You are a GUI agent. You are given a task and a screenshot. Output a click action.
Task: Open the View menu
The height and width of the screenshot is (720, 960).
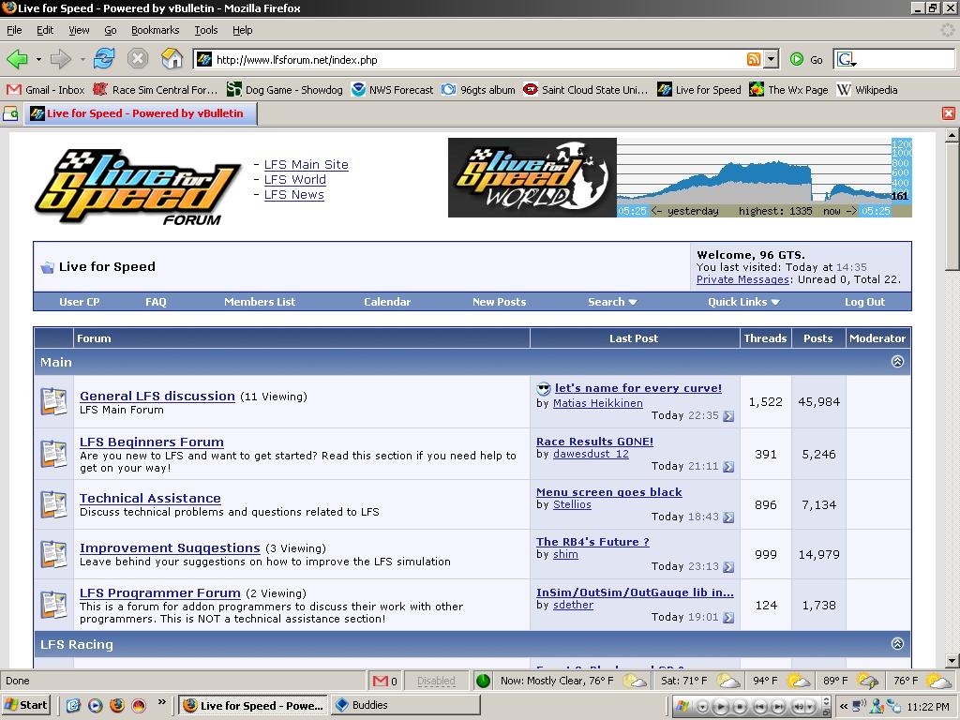79,30
